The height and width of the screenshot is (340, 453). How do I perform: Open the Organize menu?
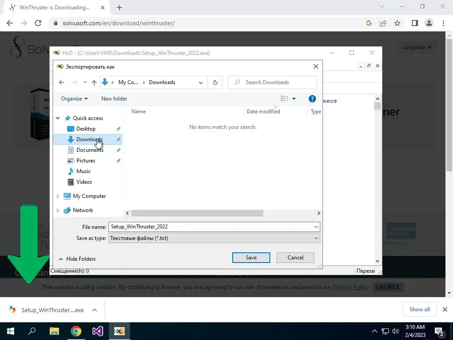point(74,99)
